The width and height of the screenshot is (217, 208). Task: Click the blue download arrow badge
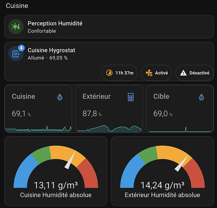click(x=21, y=48)
